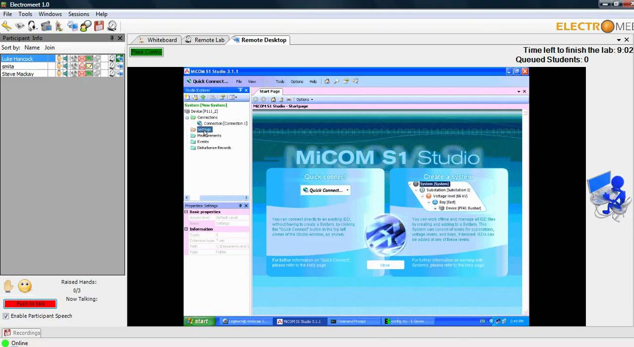Click the speaker icon for Luke Hancock
This screenshot has height=347, width=634.
pyautogui.click(x=66, y=58)
